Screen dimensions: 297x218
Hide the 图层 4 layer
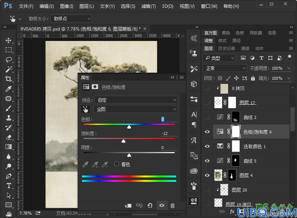point(207,176)
